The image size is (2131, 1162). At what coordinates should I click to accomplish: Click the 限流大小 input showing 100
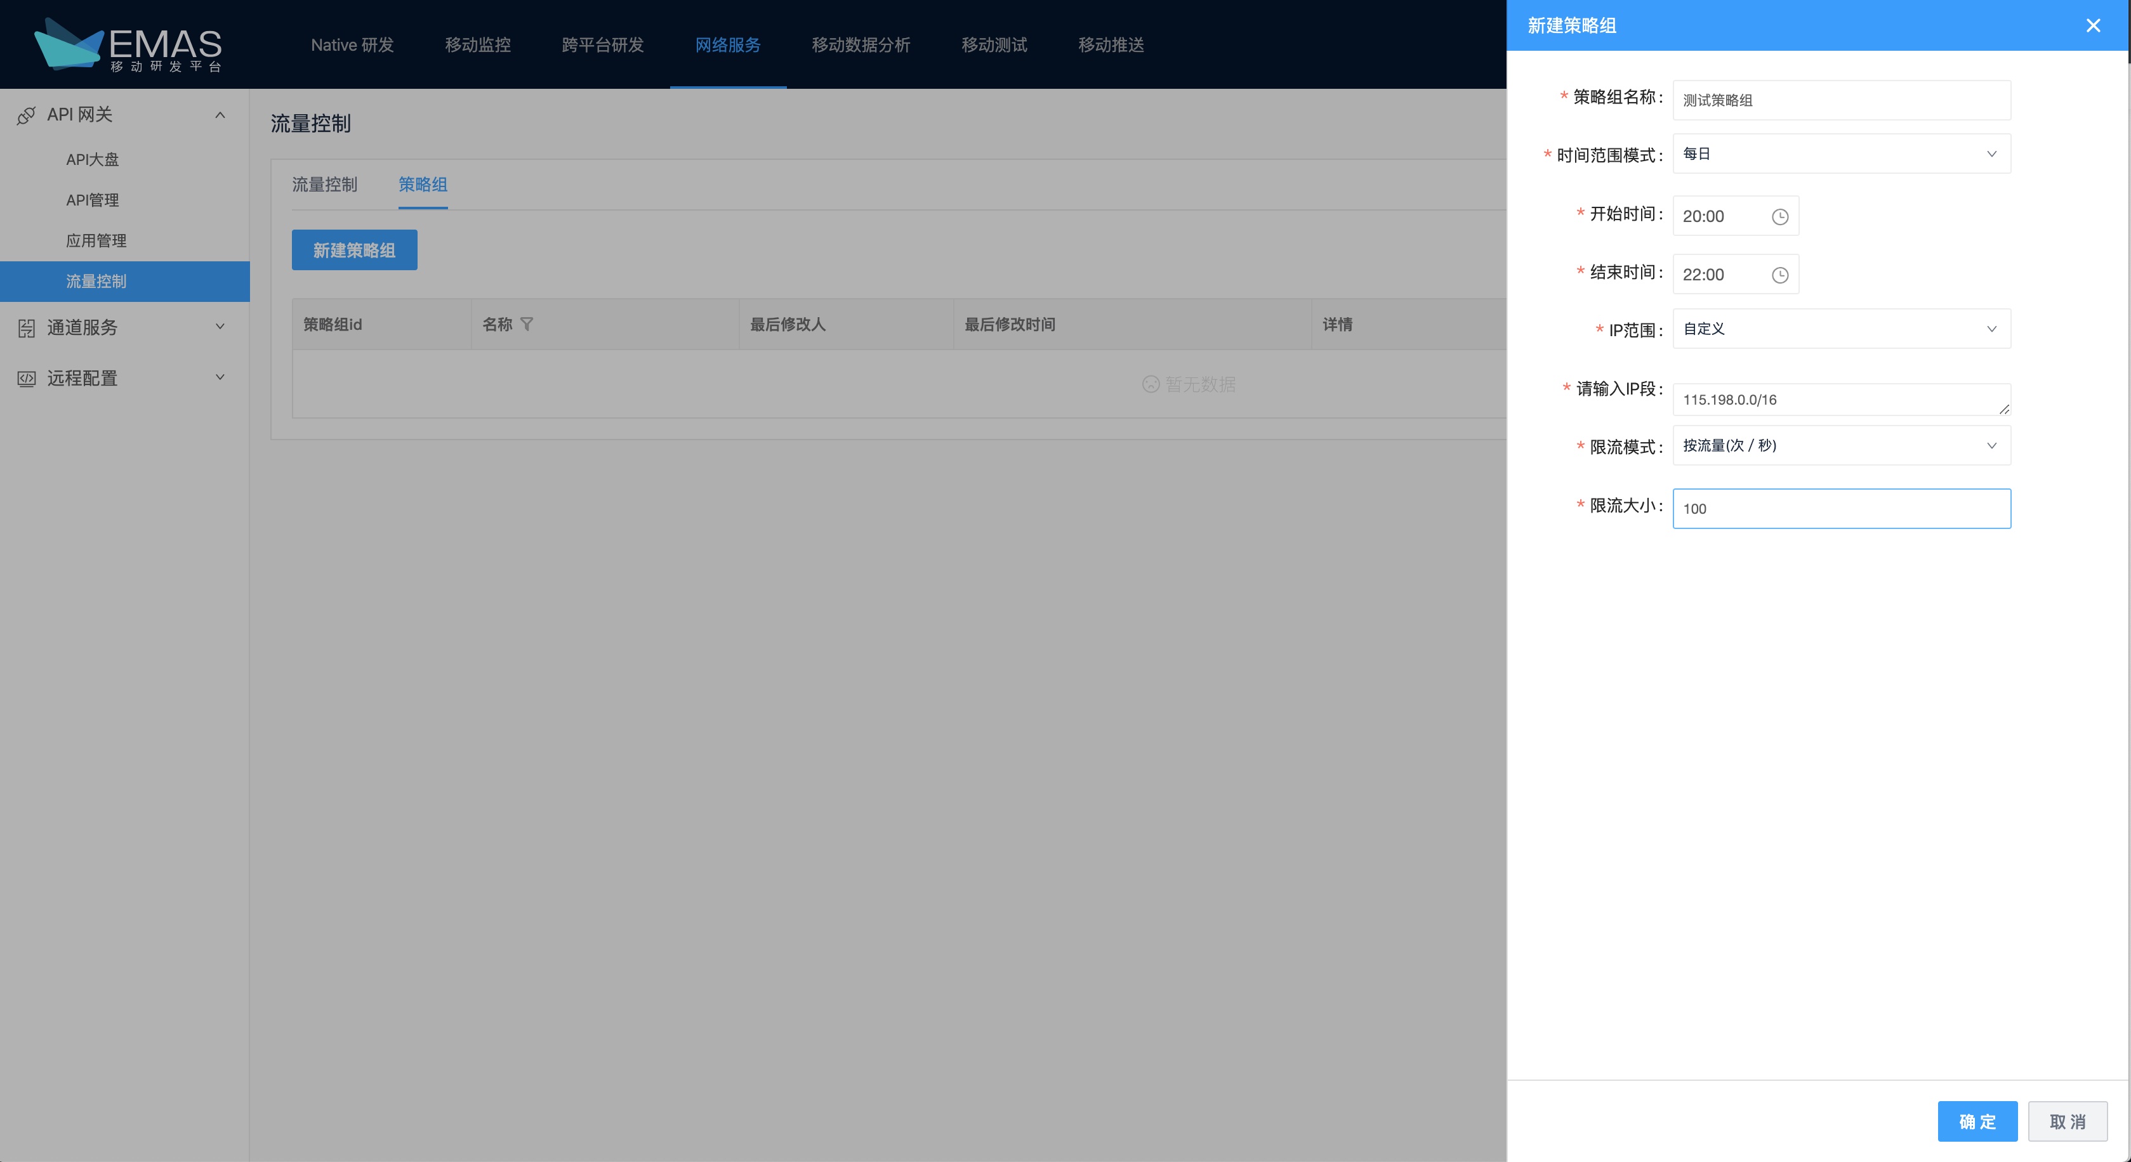tap(1842, 509)
